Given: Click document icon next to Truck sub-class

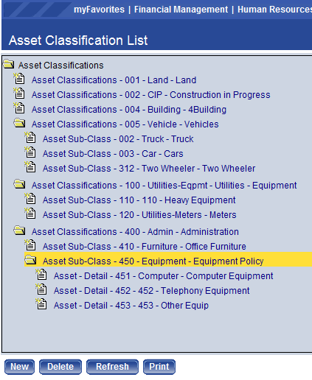Looking at the screenshot, I should (30, 138).
